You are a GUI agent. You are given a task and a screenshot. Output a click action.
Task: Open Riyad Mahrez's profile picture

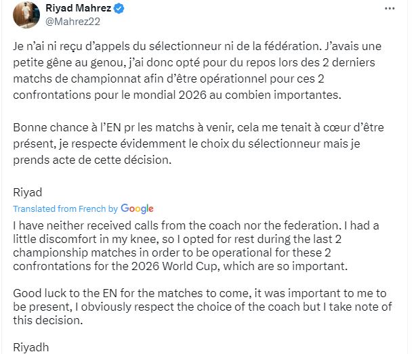pyautogui.click(x=25, y=14)
